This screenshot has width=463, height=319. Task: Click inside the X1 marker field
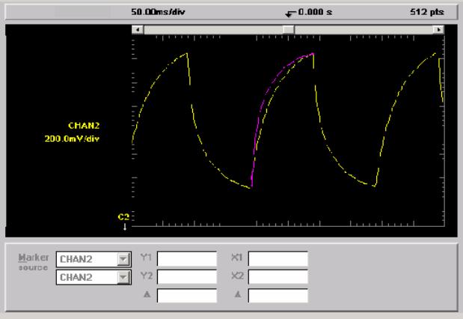click(278, 259)
